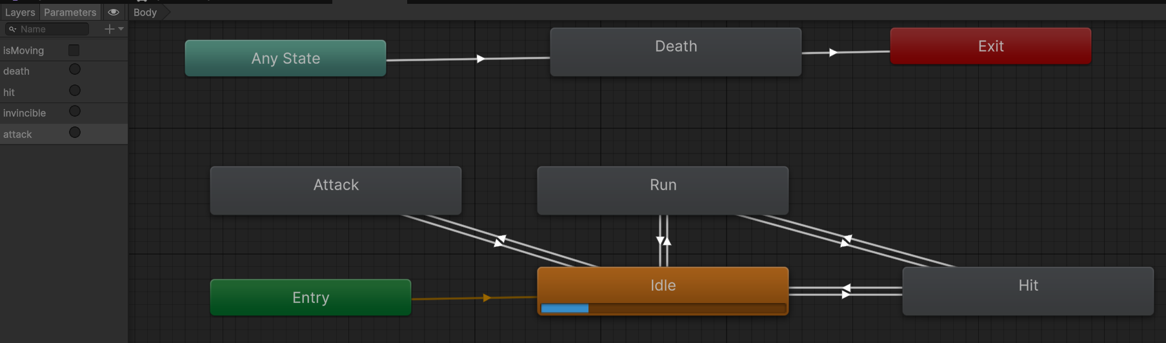Switch to the Layers tab
The image size is (1166, 343).
20,12
